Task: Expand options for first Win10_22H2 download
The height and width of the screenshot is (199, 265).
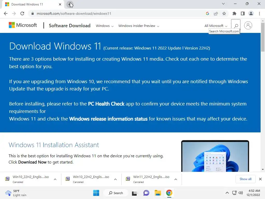Action: (x=55, y=179)
